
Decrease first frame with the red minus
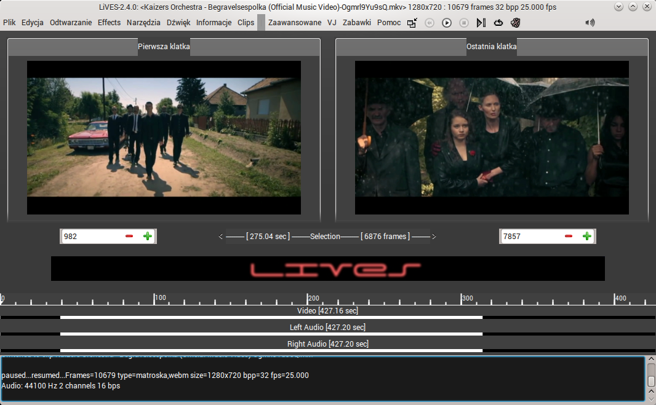(129, 237)
